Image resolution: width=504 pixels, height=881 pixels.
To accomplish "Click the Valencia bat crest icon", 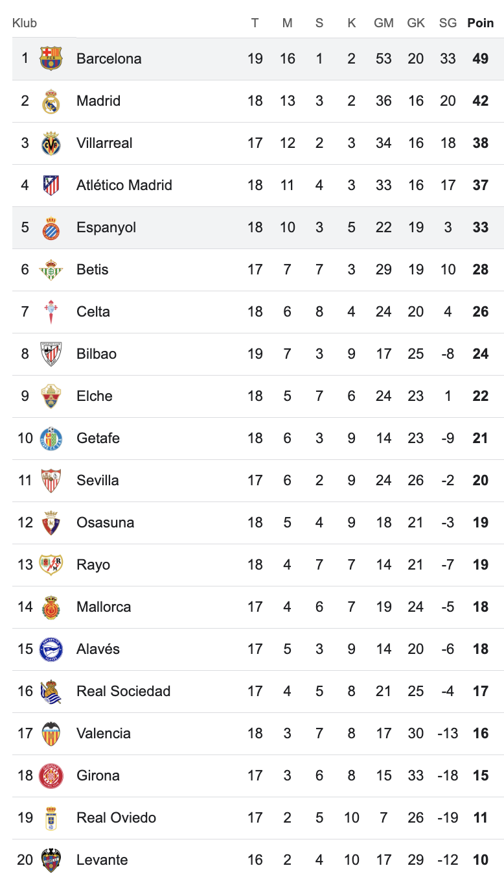I will point(51,734).
